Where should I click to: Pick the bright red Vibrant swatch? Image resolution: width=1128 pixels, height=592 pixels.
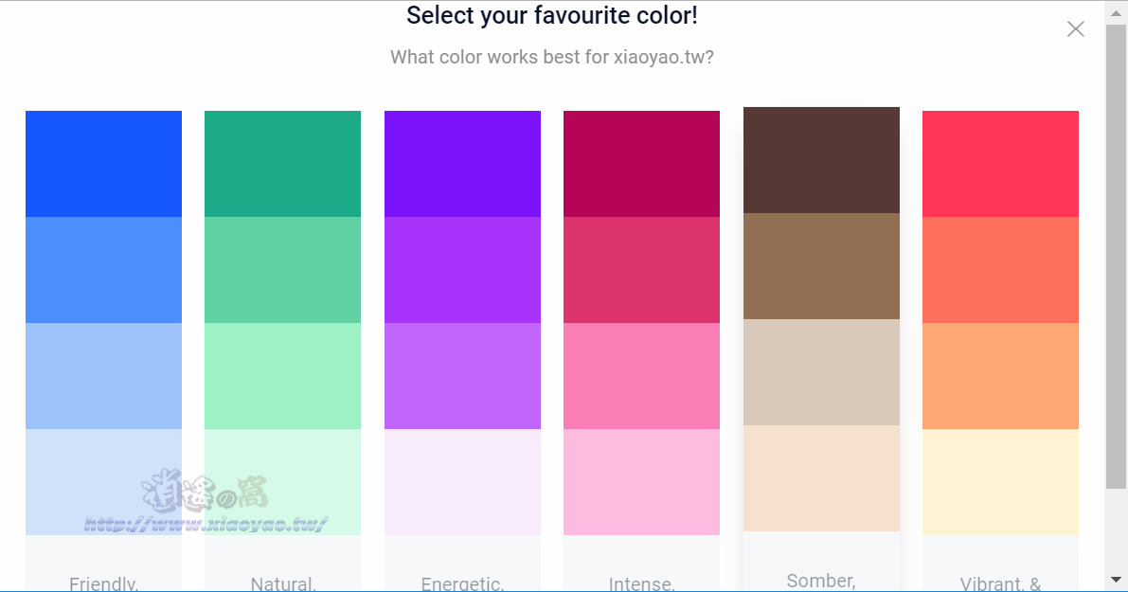tap(1001, 164)
